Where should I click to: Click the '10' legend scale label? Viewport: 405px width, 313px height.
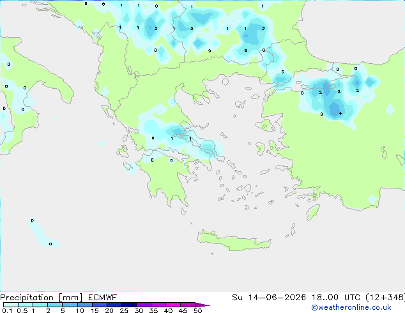(x=80, y=310)
